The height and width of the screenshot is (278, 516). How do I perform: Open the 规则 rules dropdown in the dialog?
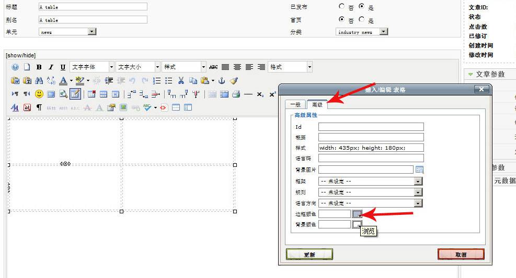click(370, 192)
